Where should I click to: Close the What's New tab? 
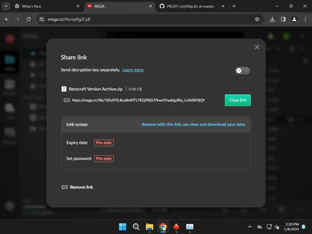[78, 6]
